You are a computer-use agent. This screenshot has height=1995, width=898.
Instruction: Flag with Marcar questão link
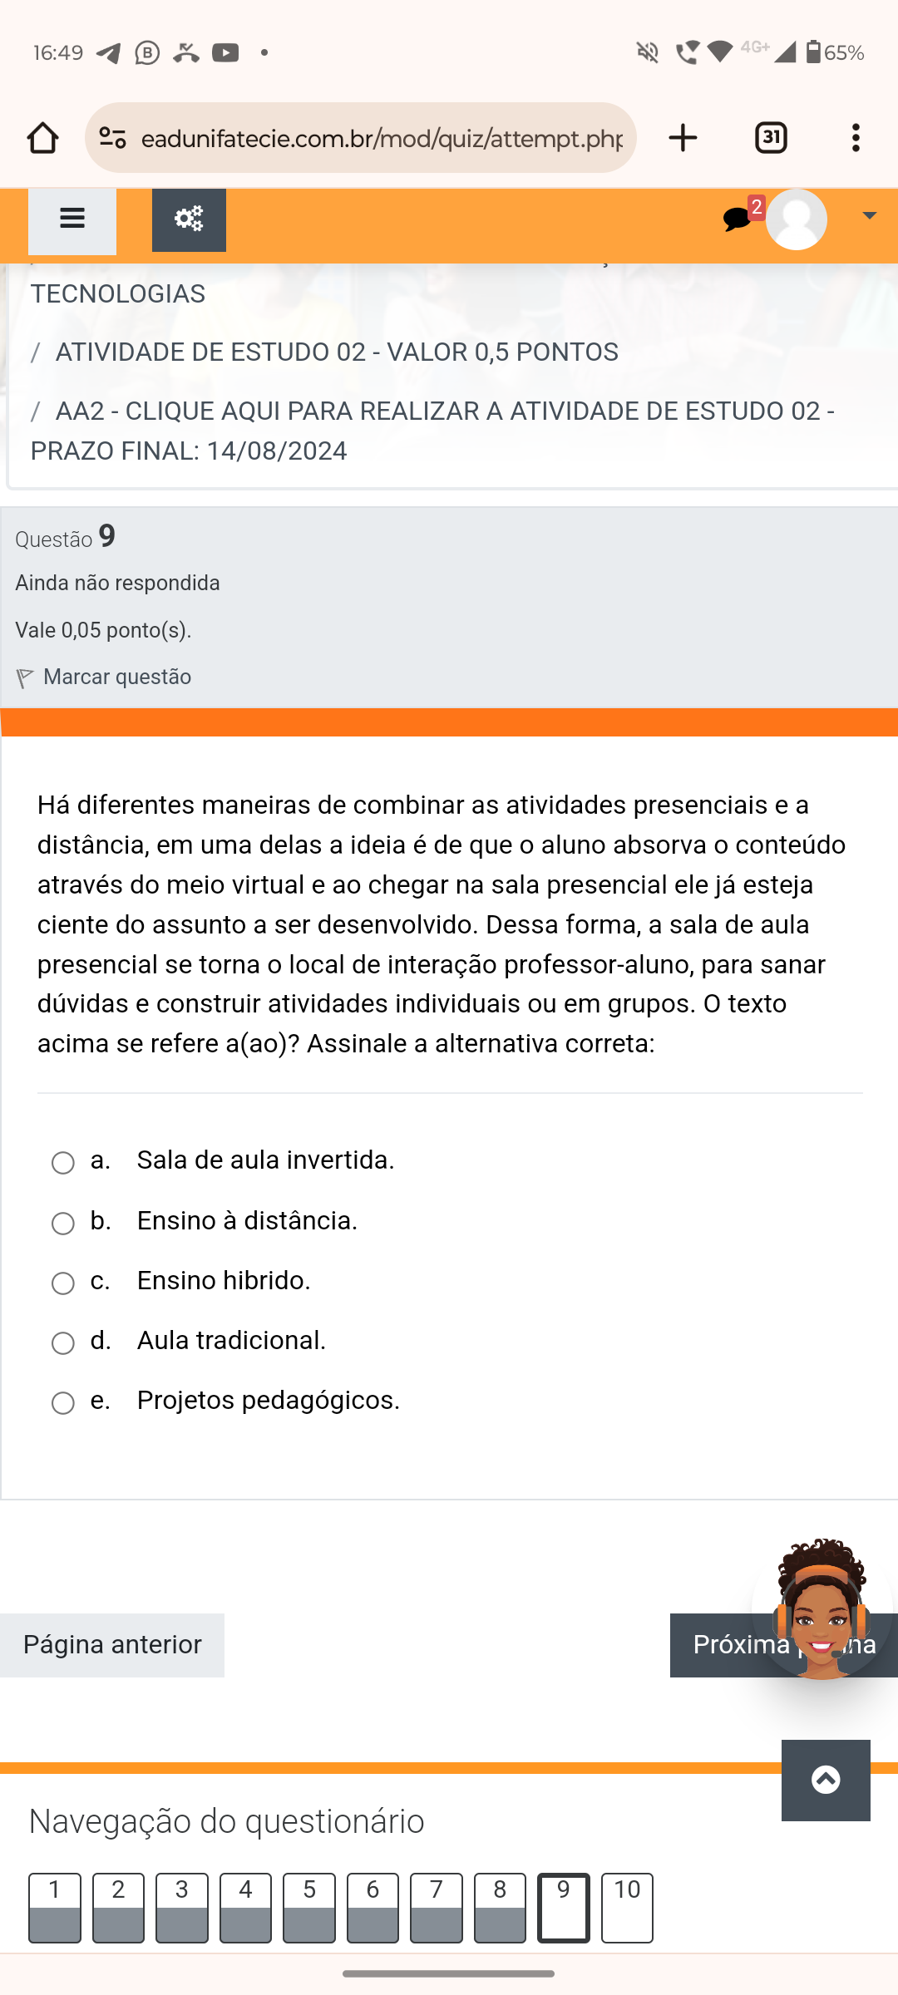[116, 677]
